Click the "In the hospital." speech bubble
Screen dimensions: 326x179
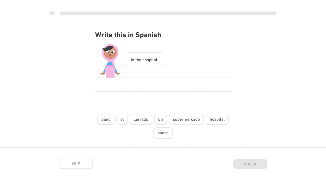145,60
